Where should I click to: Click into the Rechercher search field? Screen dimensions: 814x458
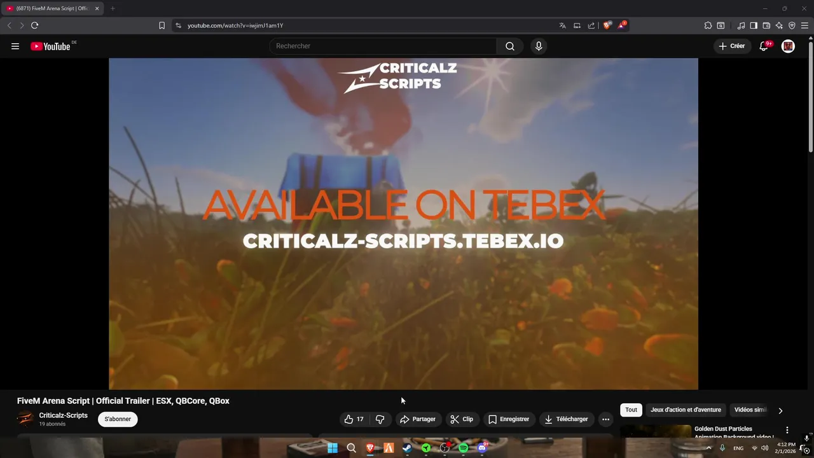tap(383, 46)
